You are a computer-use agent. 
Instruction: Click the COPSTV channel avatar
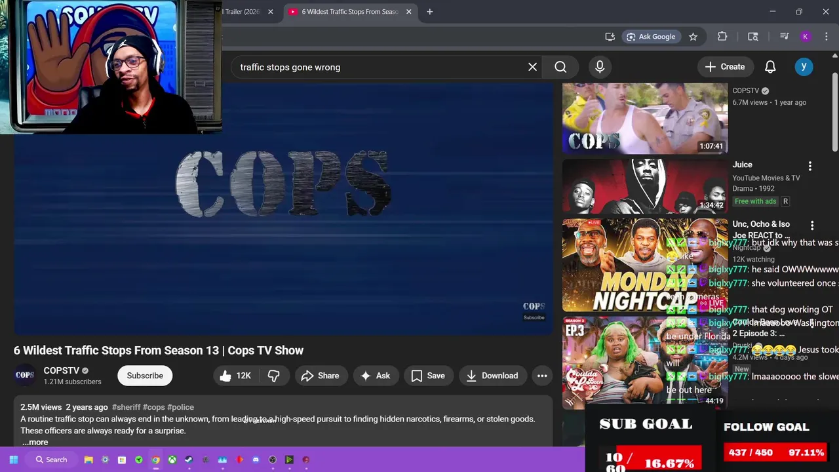25,376
